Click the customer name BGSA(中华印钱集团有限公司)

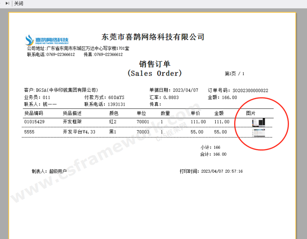[67, 90]
